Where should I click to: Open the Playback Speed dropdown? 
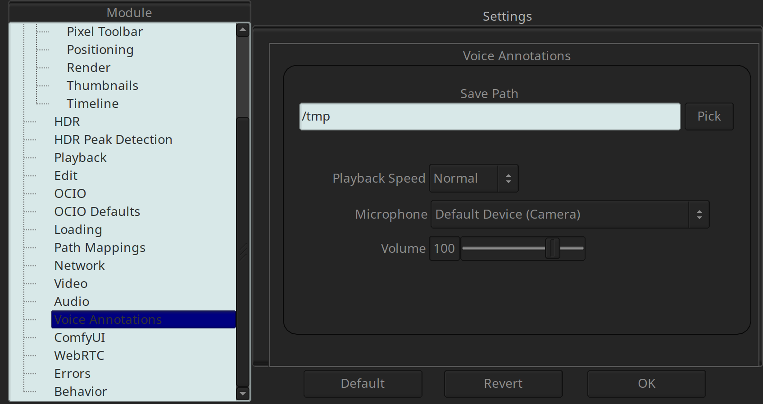tap(473, 178)
